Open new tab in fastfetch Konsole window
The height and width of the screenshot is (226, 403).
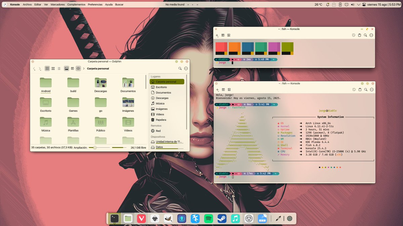(x=217, y=90)
